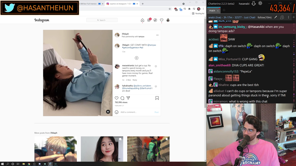
Task: Like meowtrixmix comment heart
Action: click(156, 66)
